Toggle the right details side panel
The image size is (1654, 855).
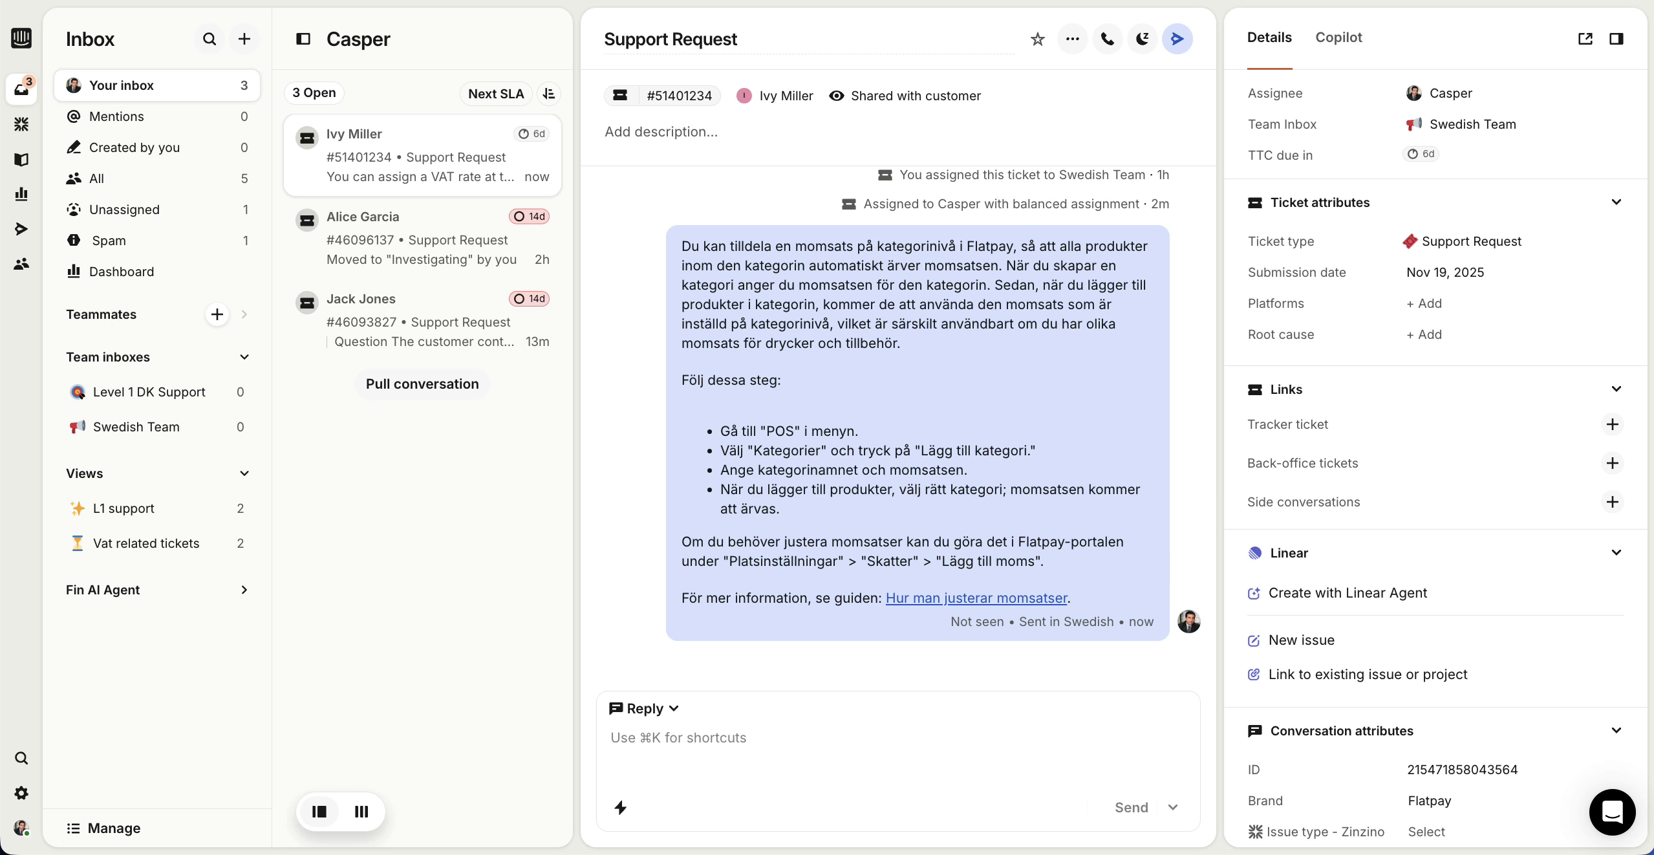1616,39
